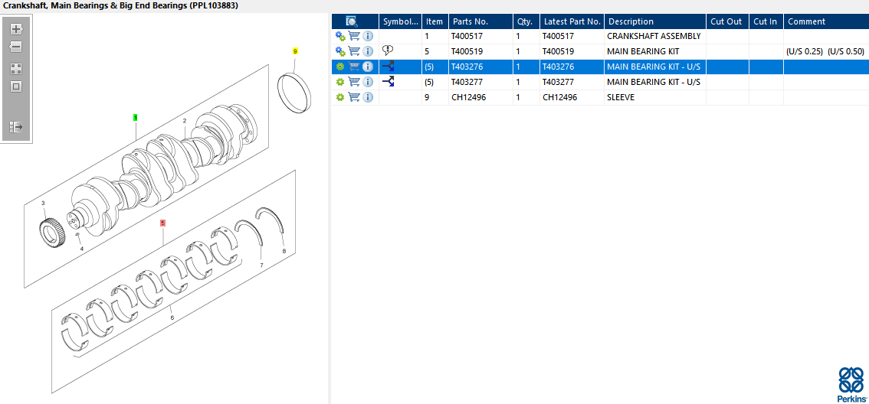Click the search magnifier icon in table header
Image resolution: width=869 pixels, height=404 pixels.
[352, 21]
